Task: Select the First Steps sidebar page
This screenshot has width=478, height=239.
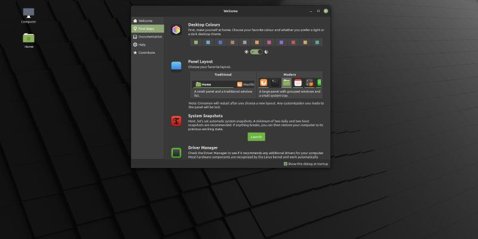Action: click(x=148, y=29)
